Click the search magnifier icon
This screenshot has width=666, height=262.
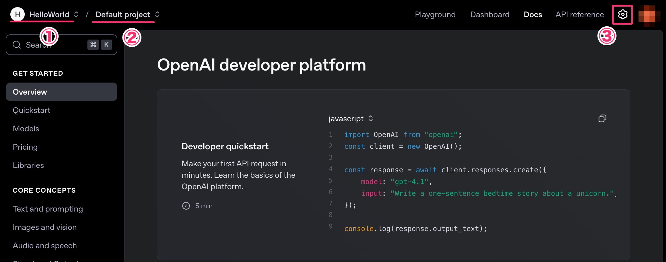(x=17, y=45)
